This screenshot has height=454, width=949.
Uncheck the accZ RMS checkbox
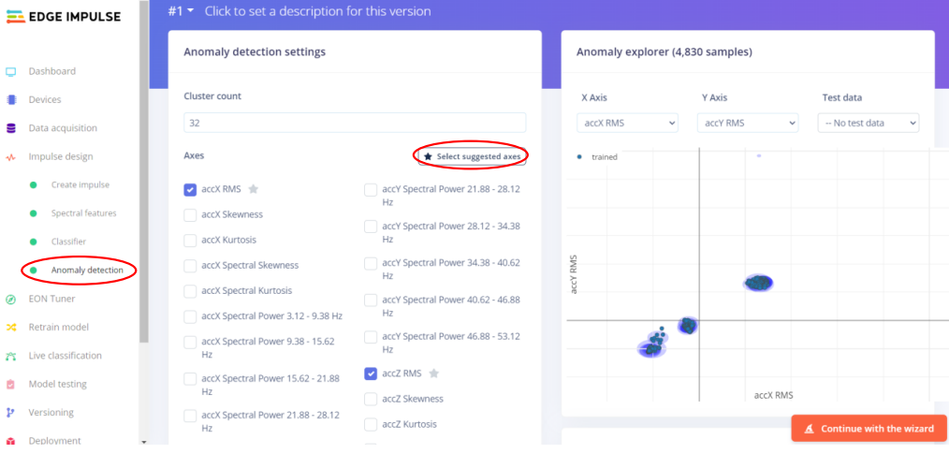371,373
